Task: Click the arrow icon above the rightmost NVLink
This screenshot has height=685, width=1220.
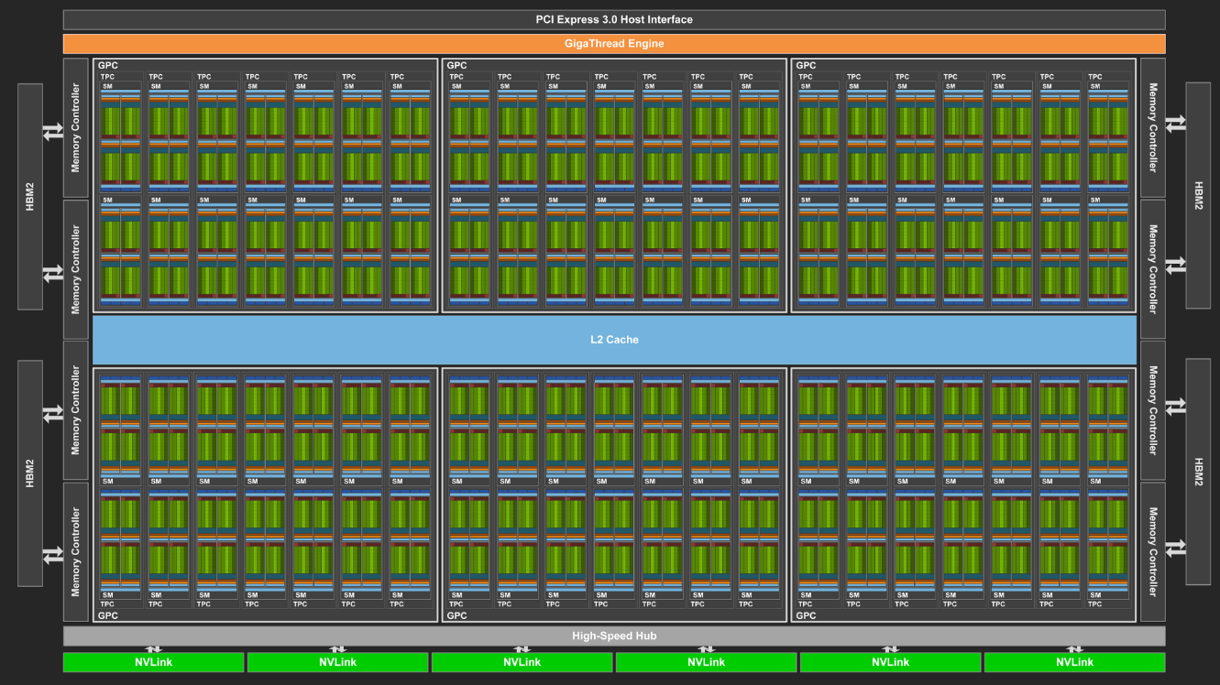Action: tap(1074, 649)
